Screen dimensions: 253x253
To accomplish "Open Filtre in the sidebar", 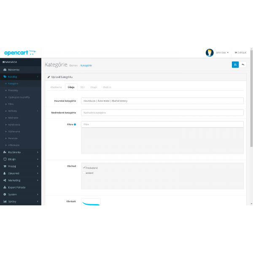I will 11,104.
